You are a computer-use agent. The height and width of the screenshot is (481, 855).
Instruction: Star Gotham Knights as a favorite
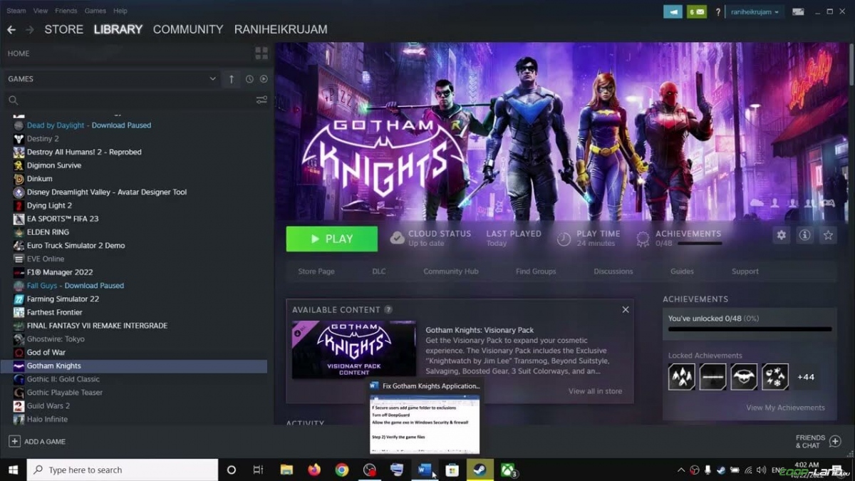click(828, 235)
